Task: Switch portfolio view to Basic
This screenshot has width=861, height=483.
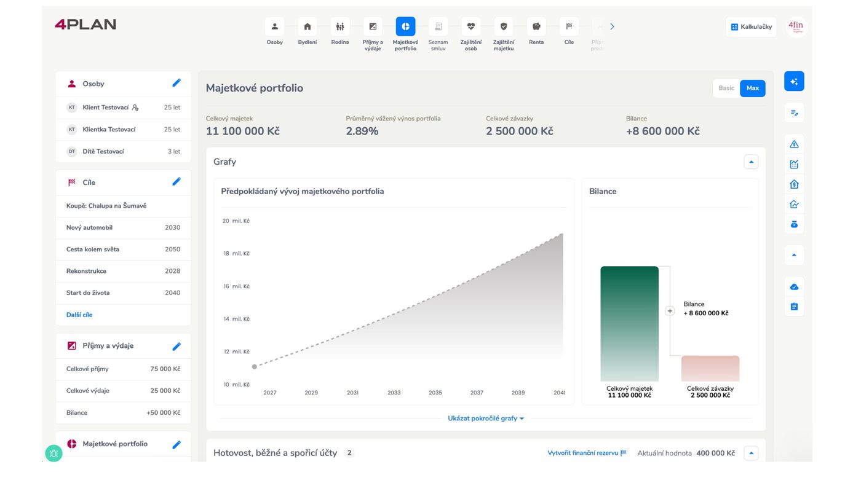Action: click(726, 88)
